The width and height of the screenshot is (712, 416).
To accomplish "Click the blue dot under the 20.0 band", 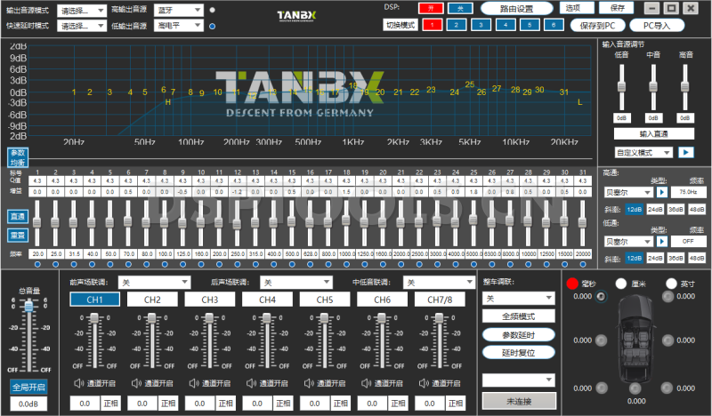I will pyautogui.click(x=37, y=265).
